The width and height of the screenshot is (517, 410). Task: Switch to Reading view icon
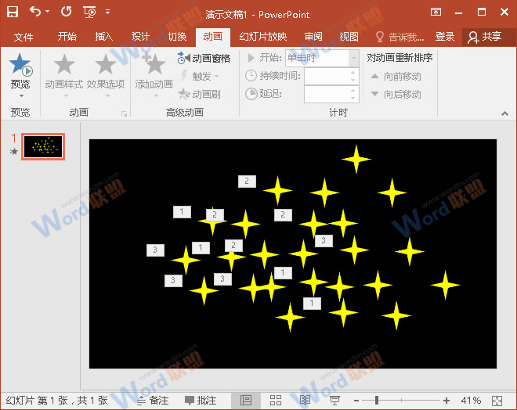click(305, 400)
